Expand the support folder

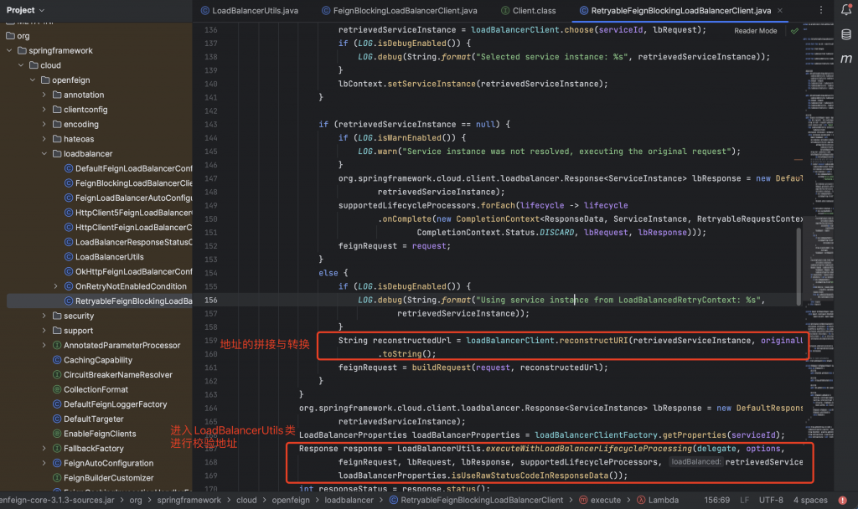pos(44,330)
